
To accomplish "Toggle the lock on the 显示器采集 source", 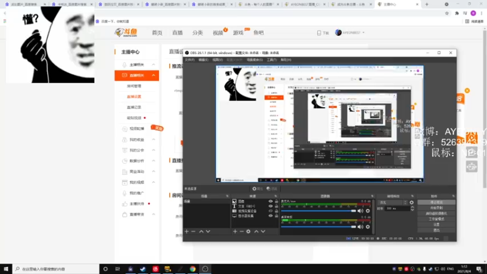I will coord(276,216).
